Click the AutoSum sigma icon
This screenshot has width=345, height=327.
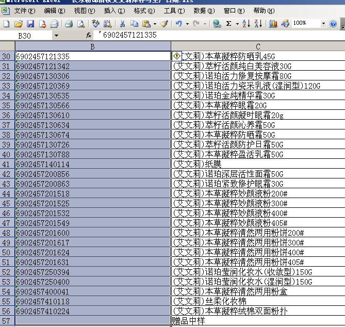229,24
